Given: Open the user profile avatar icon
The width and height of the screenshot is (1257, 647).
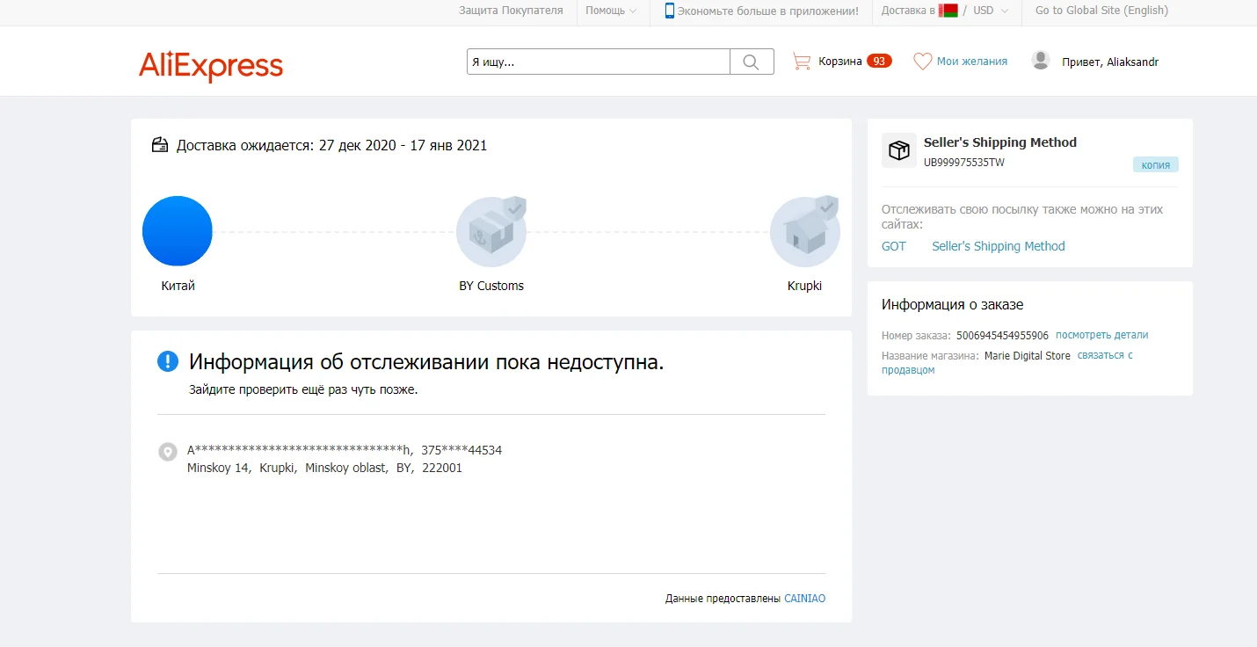Looking at the screenshot, I should click(x=1041, y=61).
